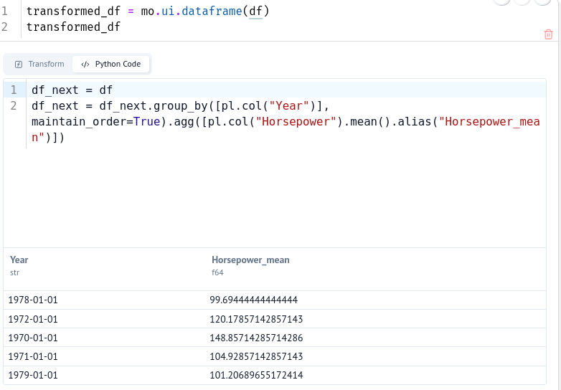Viewport: 561px width, 390px height.
Task: Click the Horsepower_mean column header
Action: 250,260
